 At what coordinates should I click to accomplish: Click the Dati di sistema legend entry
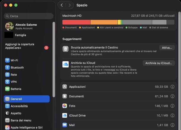(x=159, y=28)
